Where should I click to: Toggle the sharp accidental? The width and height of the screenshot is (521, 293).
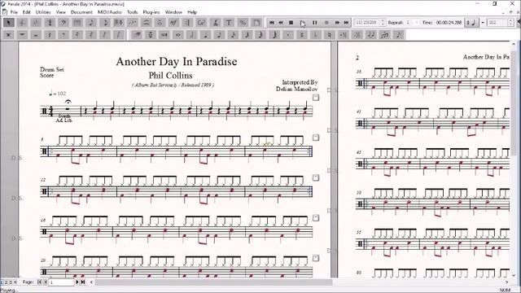point(302,34)
